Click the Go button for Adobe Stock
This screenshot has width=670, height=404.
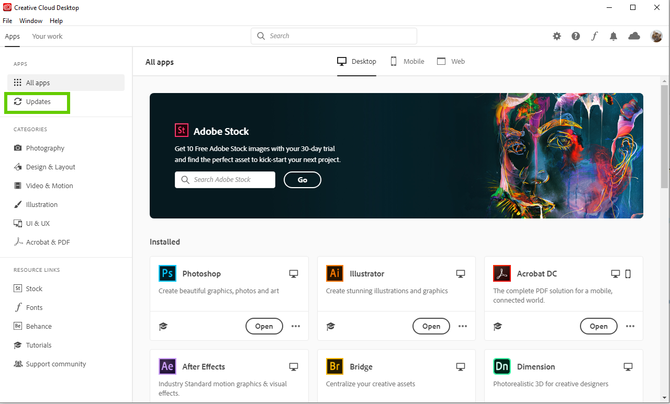click(x=302, y=179)
